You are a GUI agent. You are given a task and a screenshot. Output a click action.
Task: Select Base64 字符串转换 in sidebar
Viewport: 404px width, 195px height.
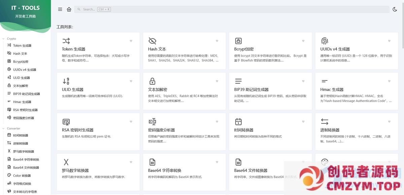26,160
